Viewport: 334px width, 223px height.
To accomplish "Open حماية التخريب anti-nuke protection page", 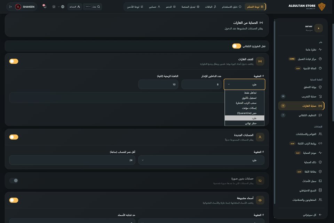I will 301,97.
